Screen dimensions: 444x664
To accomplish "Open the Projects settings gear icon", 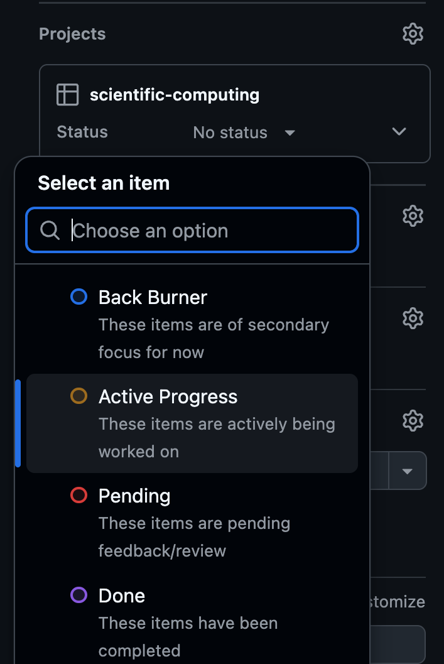I will 413,33.
